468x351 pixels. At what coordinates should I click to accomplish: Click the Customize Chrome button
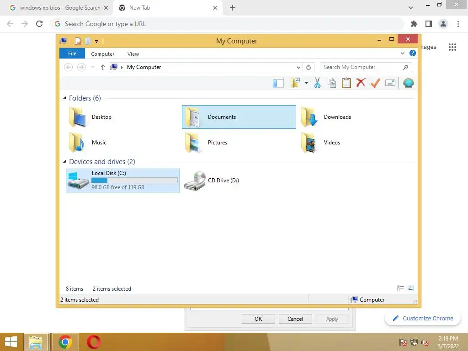click(423, 318)
